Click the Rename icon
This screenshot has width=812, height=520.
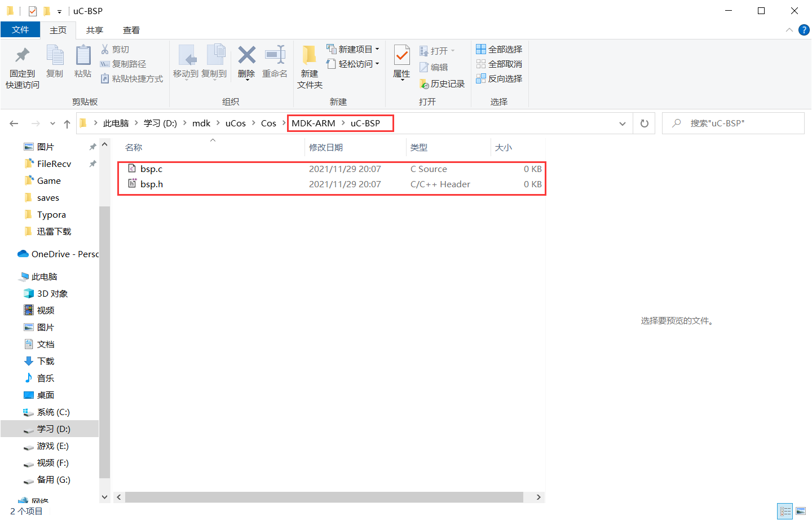click(275, 55)
